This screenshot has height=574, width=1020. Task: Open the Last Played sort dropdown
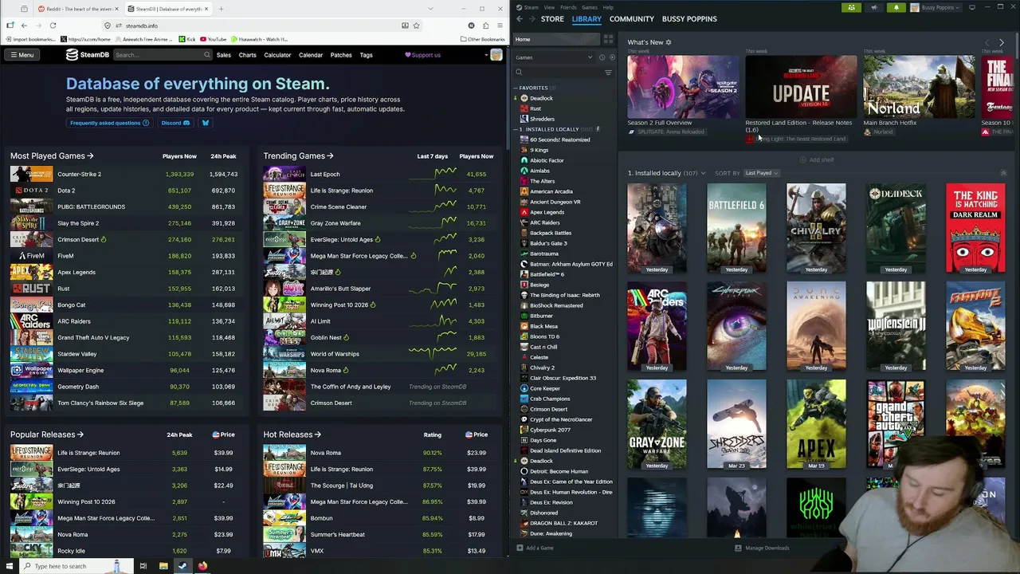point(761,173)
